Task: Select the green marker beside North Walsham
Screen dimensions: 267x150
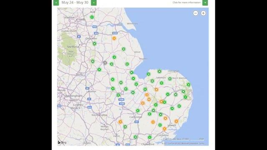Action: 170,79
